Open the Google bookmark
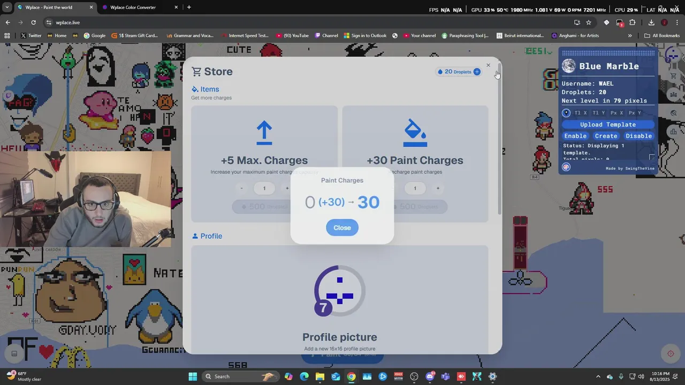Viewport: 685px width, 385px height. [x=94, y=36]
